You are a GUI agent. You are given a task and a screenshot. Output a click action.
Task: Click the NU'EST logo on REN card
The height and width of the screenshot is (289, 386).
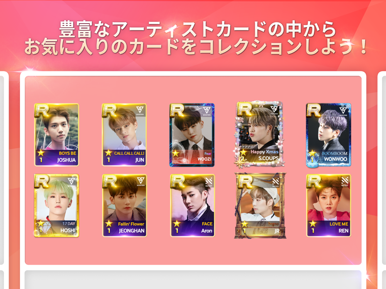click(345, 181)
